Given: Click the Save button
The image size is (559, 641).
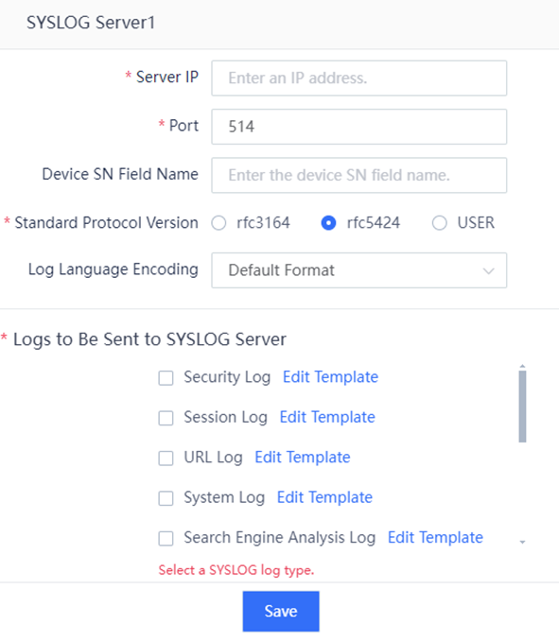Looking at the screenshot, I should [281, 611].
